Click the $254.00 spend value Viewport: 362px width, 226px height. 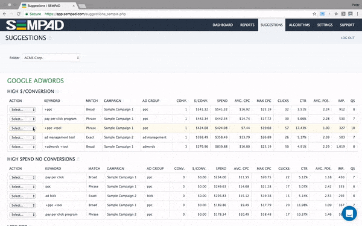tap(220, 177)
